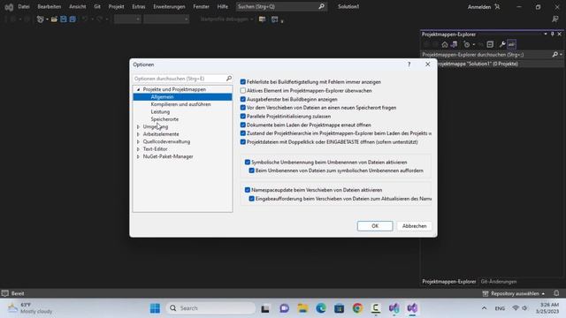566x318 pixels.
Task: Open Google Chrome from taskbar
Action: click(x=357, y=308)
